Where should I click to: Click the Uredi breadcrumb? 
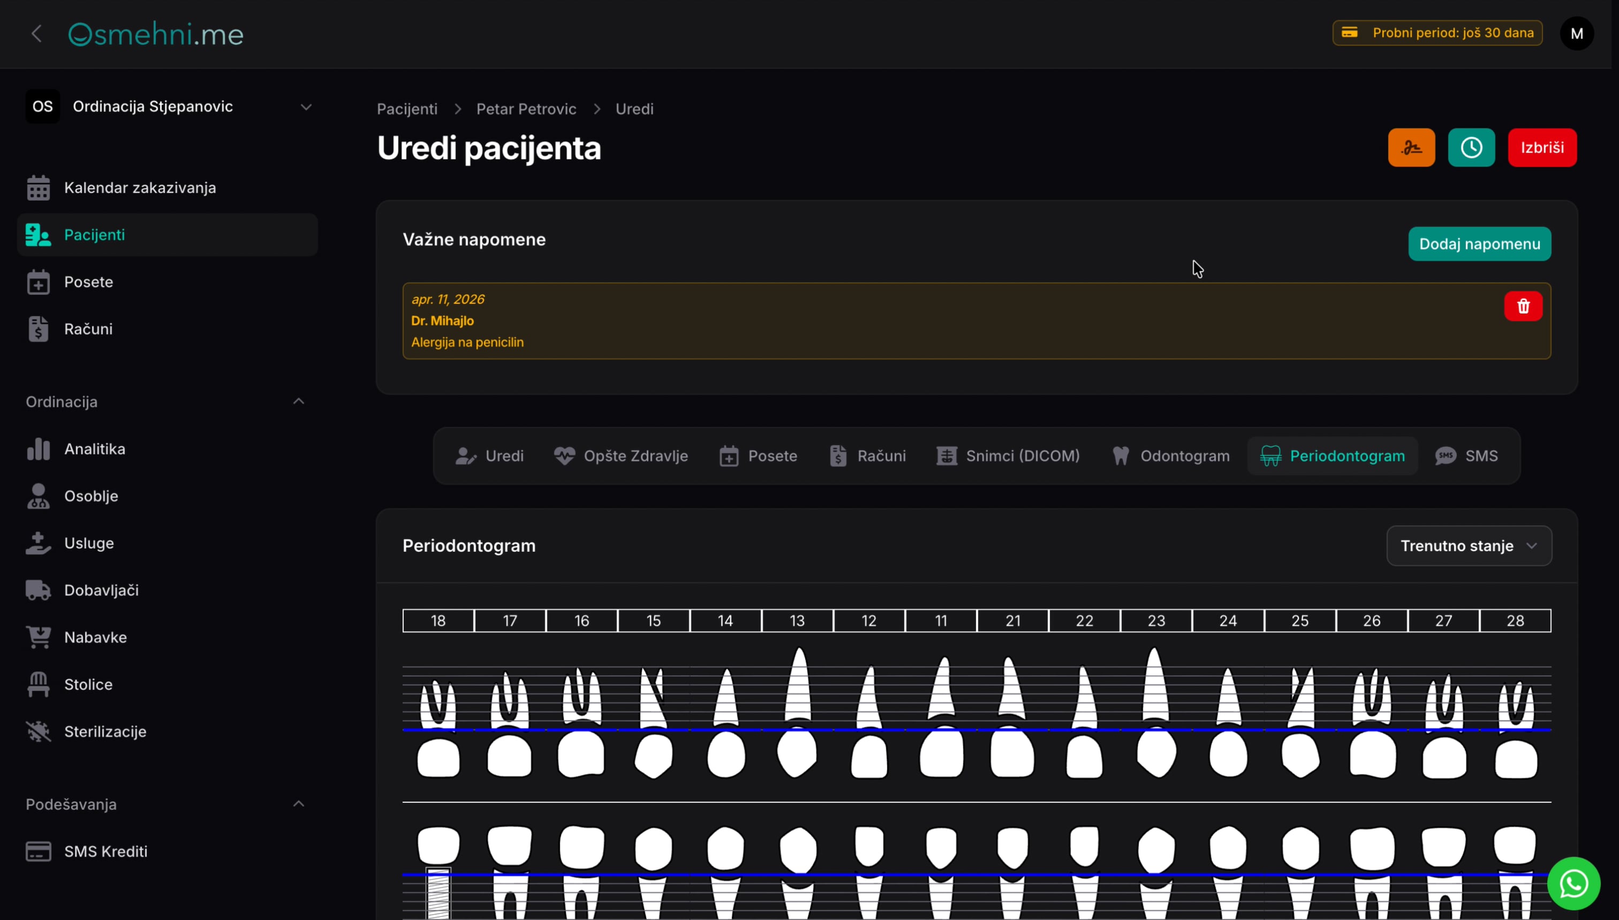coord(634,109)
